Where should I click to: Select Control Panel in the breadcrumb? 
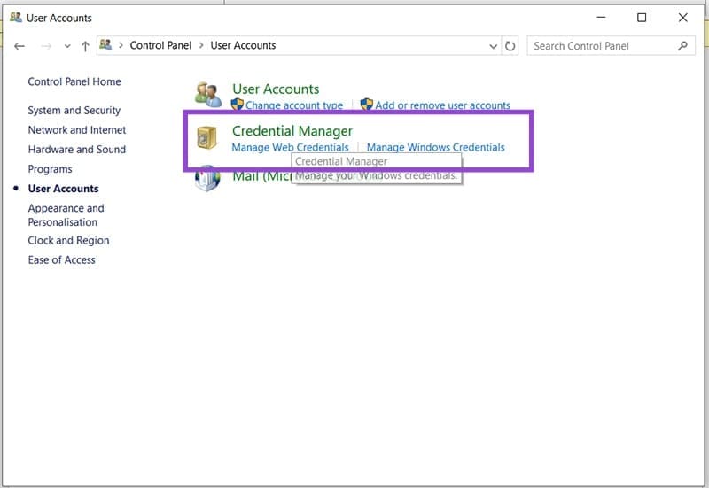[x=160, y=45]
